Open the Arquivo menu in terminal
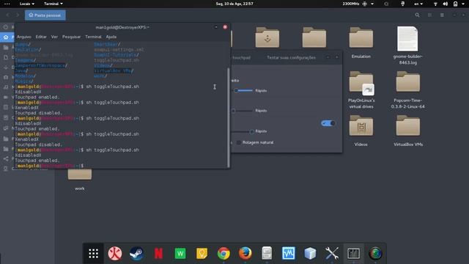This screenshot has height=264, width=469. pyautogui.click(x=24, y=37)
